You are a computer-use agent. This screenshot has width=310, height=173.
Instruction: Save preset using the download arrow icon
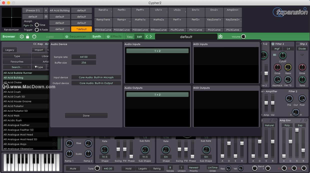[220, 36]
